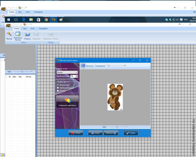The width and height of the screenshot is (196, 157).
Task: Click zoom-in plus below the bear preview
Action: point(127,127)
